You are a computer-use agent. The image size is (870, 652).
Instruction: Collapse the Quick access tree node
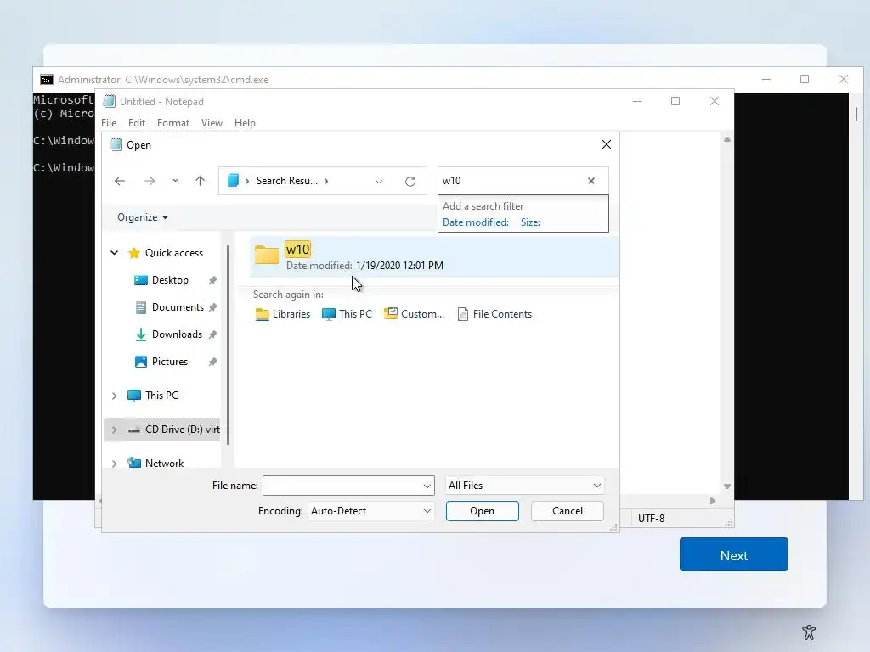(x=115, y=253)
